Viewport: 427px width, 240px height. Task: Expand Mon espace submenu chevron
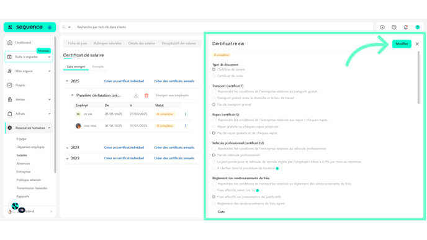pos(49,71)
